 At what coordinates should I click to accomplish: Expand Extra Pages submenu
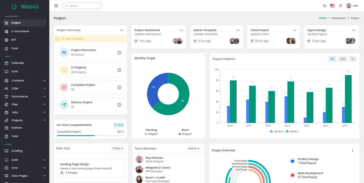coord(25,176)
